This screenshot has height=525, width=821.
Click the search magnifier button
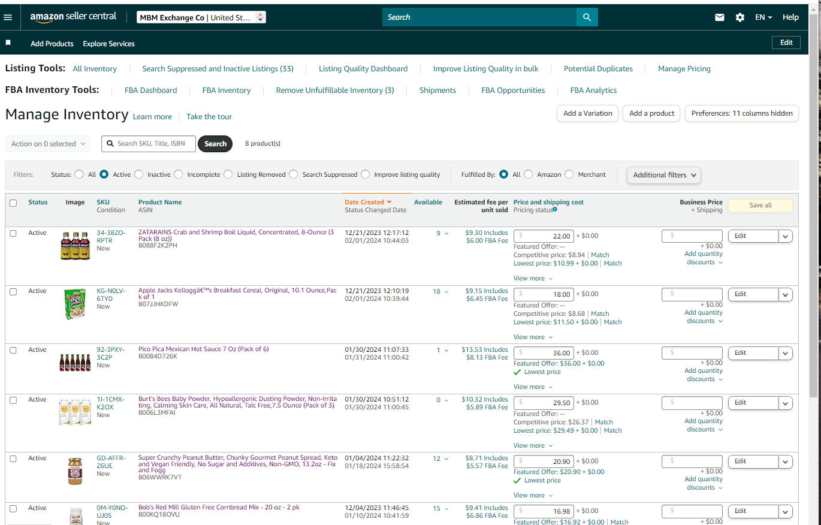point(587,17)
